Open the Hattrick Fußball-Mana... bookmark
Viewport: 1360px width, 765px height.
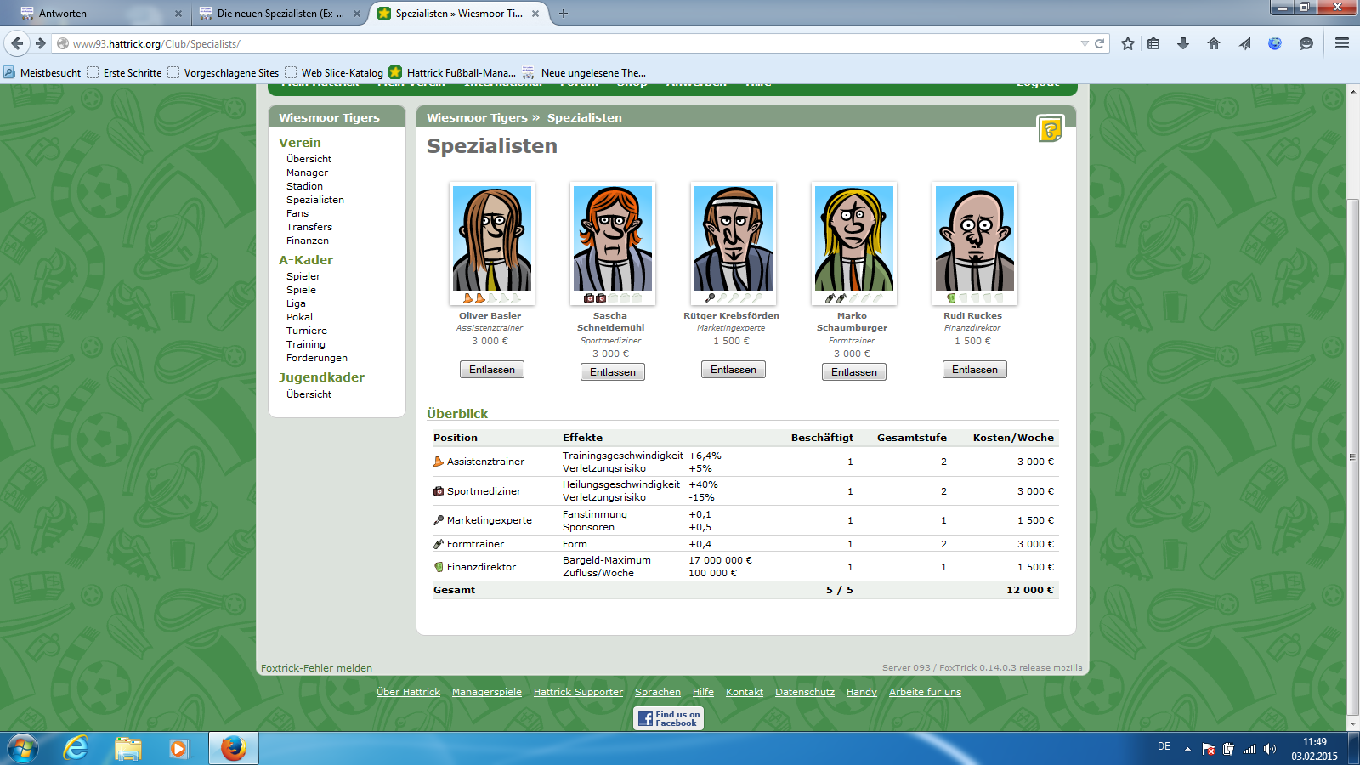452,73
